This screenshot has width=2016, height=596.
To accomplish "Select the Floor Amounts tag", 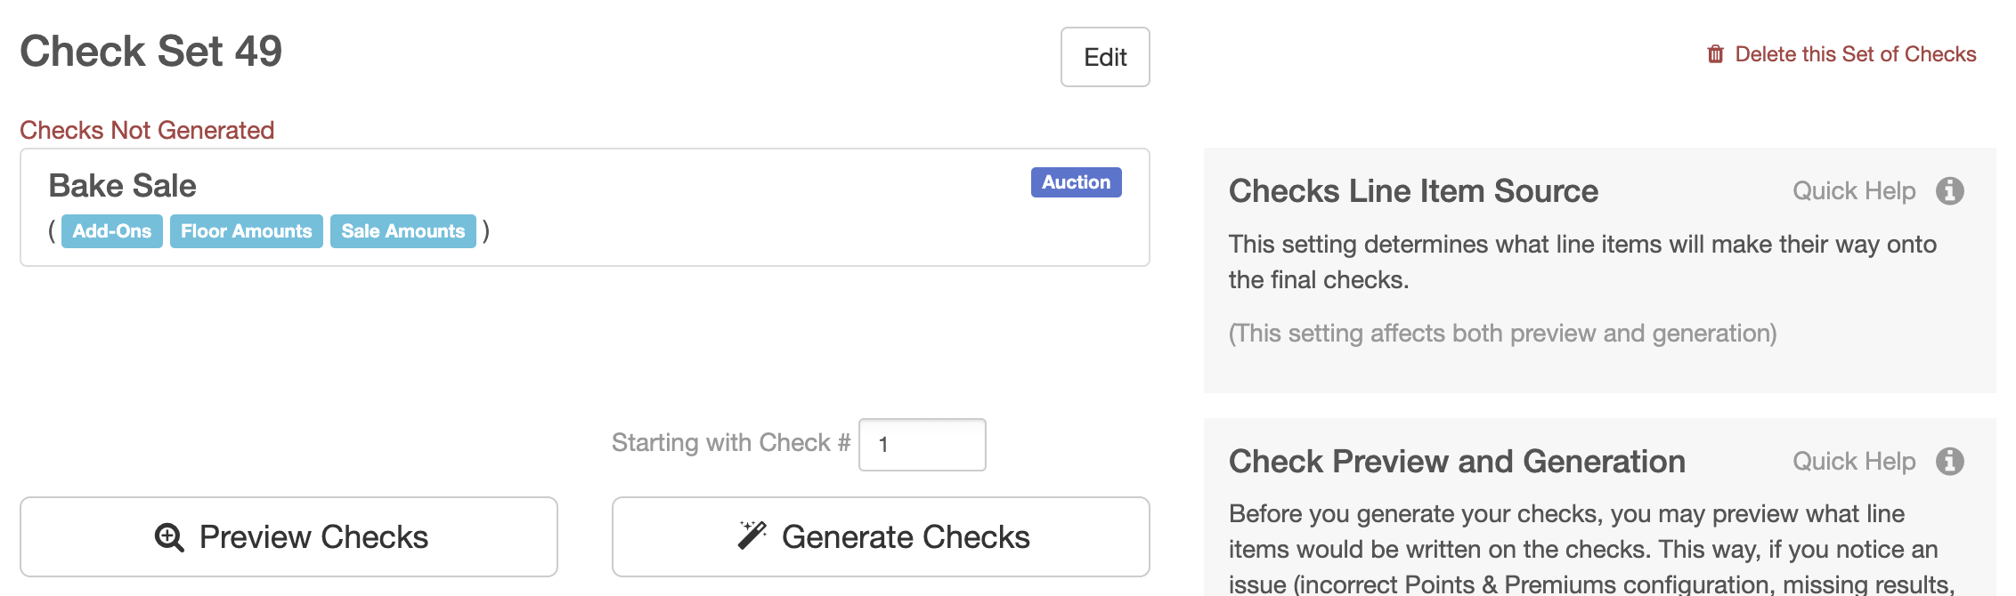I will tap(247, 231).
